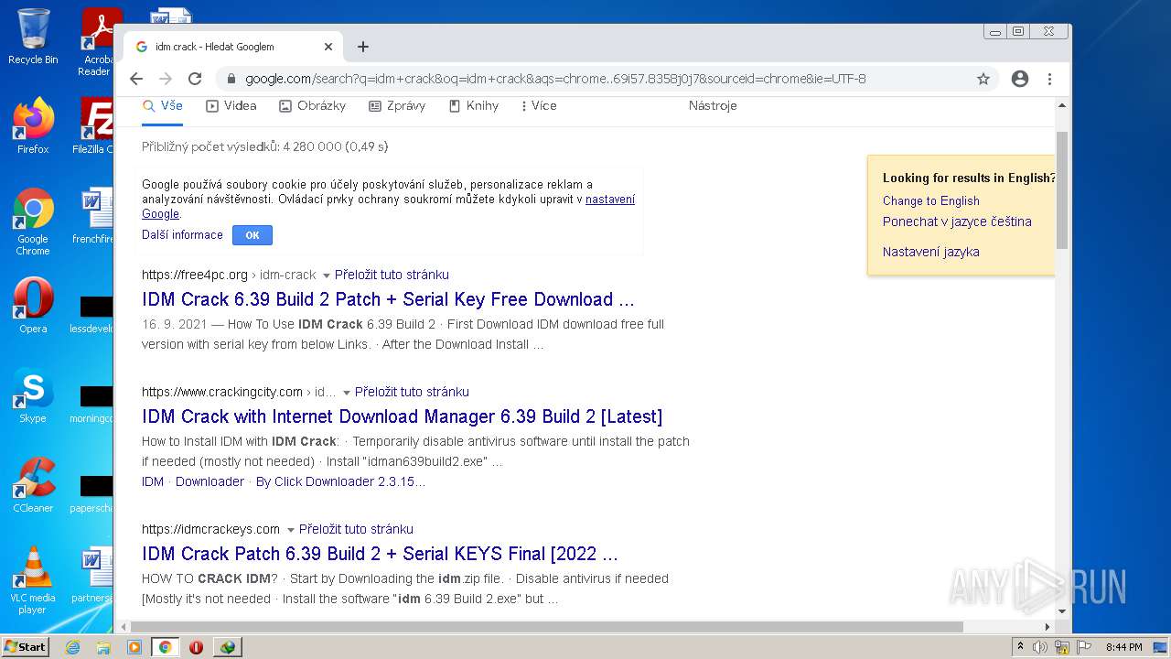Open a new tab with the plus button

pyautogui.click(x=363, y=47)
